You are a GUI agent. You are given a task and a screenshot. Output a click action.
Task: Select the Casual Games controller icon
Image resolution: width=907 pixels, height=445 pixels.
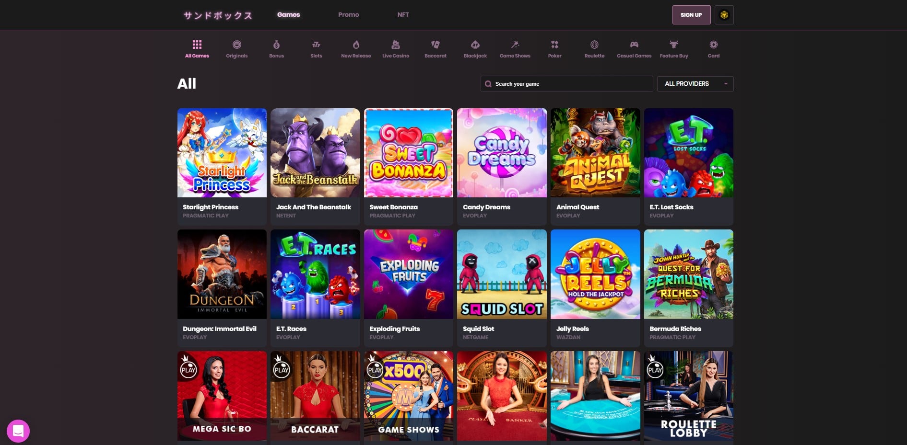pos(634,45)
